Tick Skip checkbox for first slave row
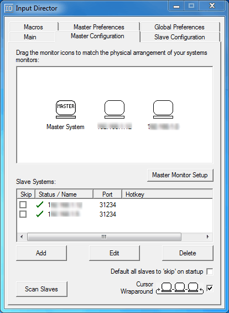 click(23, 204)
